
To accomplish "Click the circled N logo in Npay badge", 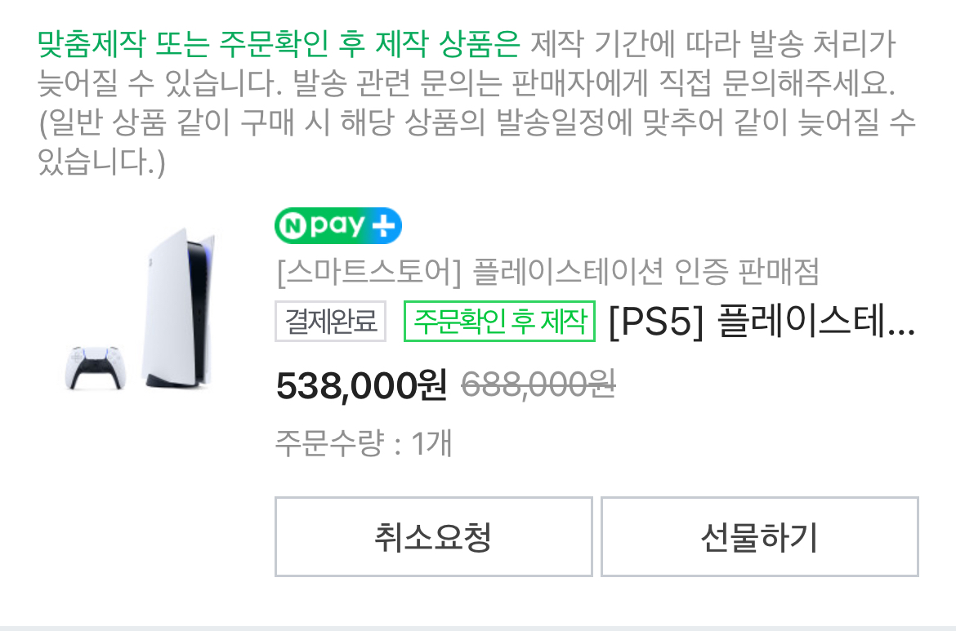I will (x=294, y=226).
